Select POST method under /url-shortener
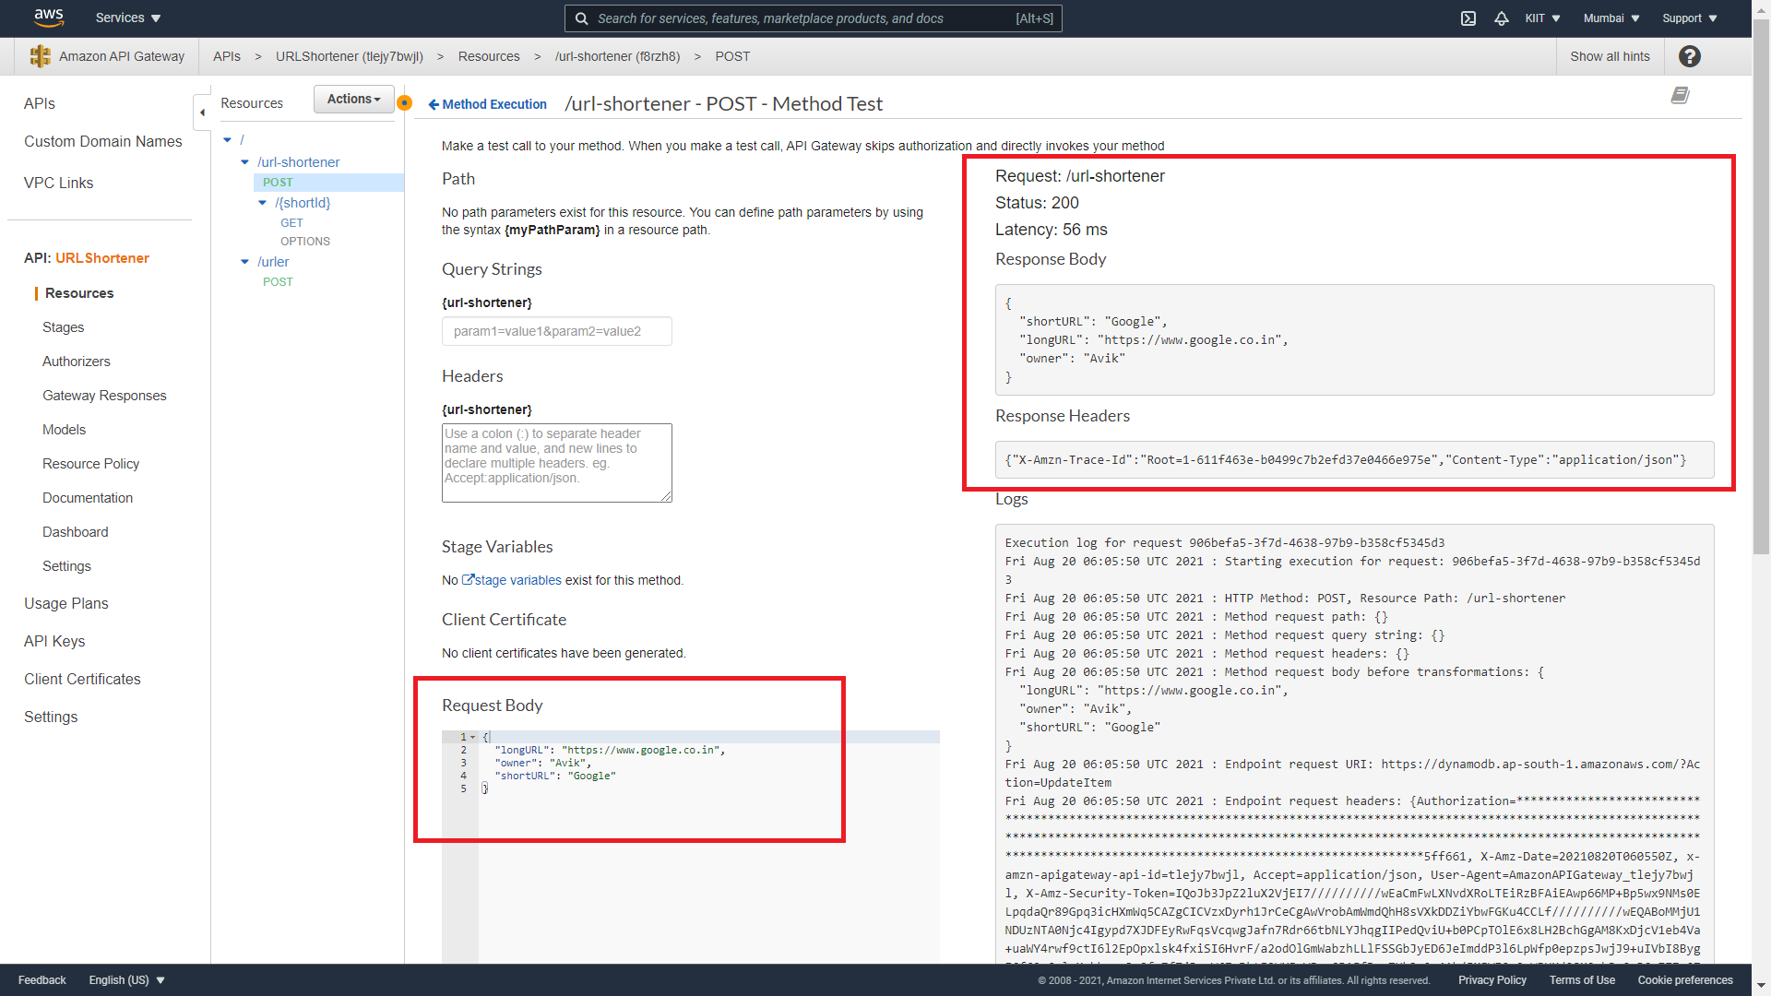Viewport: 1771px width, 996px height. tap(278, 183)
